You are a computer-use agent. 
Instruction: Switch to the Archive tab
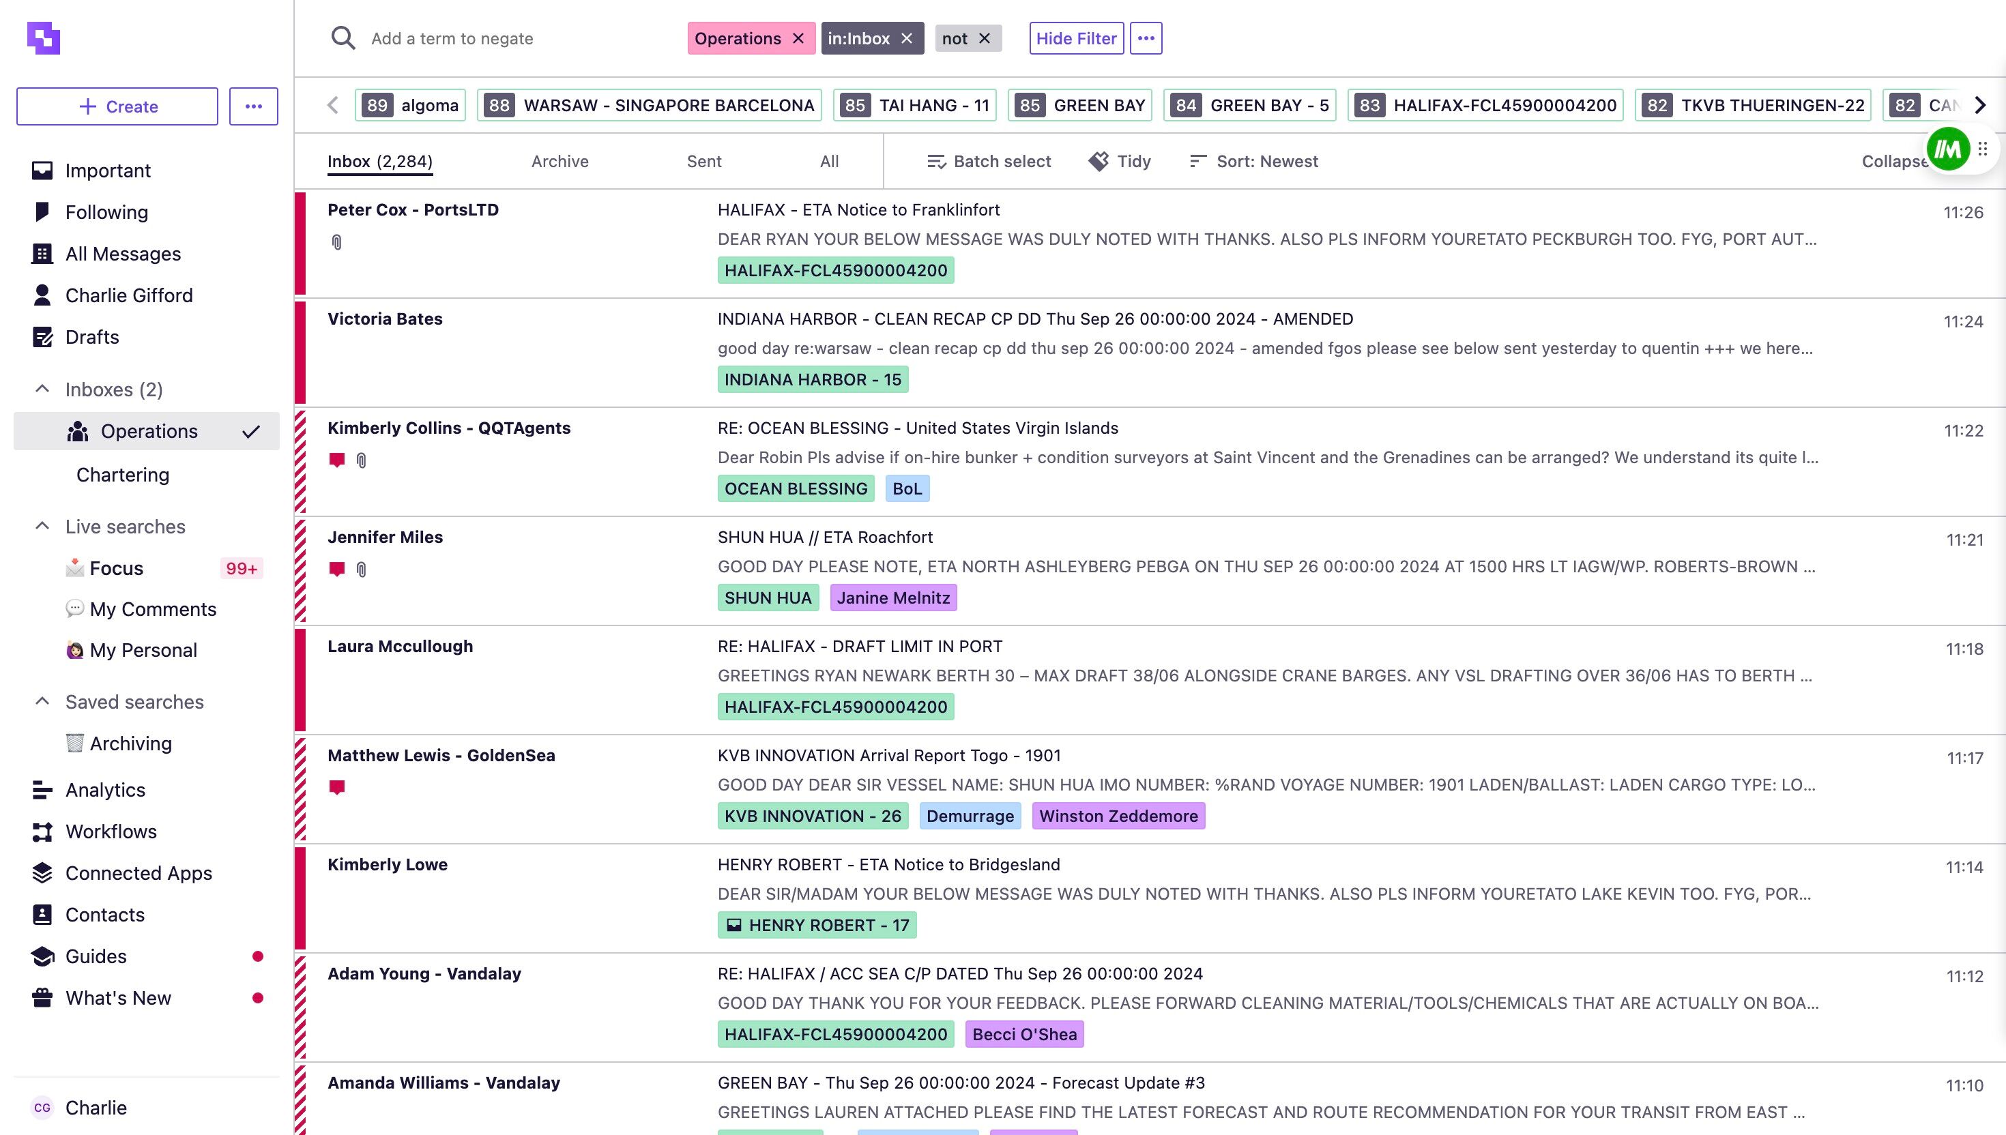click(559, 162)
